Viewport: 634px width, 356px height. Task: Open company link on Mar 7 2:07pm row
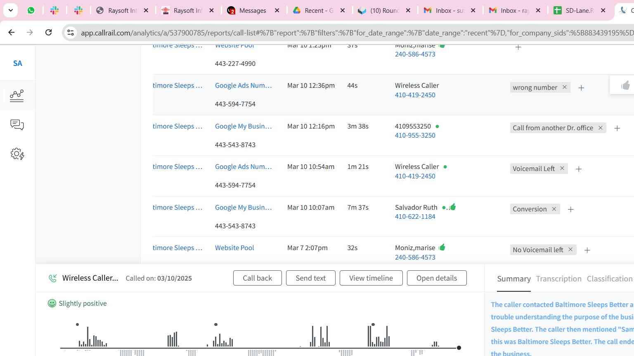(177, 248)
